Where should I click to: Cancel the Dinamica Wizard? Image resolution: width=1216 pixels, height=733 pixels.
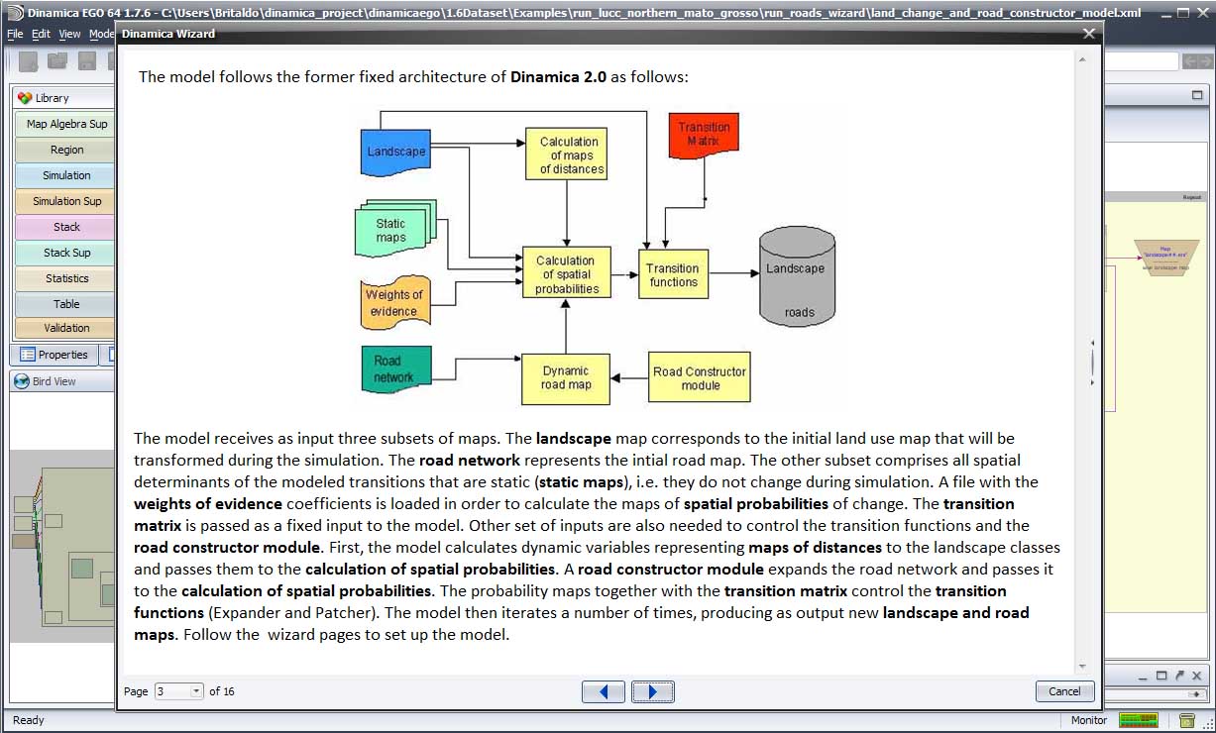(x=1064, y=691)
